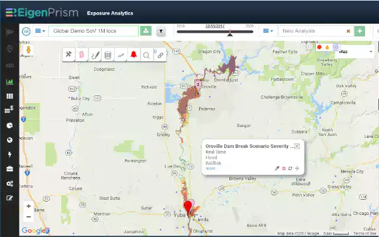The image size is (379, 237).
Task: Toggle the AB compare circle button
Action: click(26, 31)
